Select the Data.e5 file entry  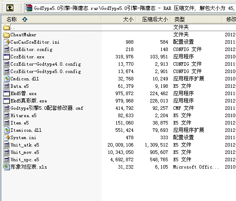point(19,86)
